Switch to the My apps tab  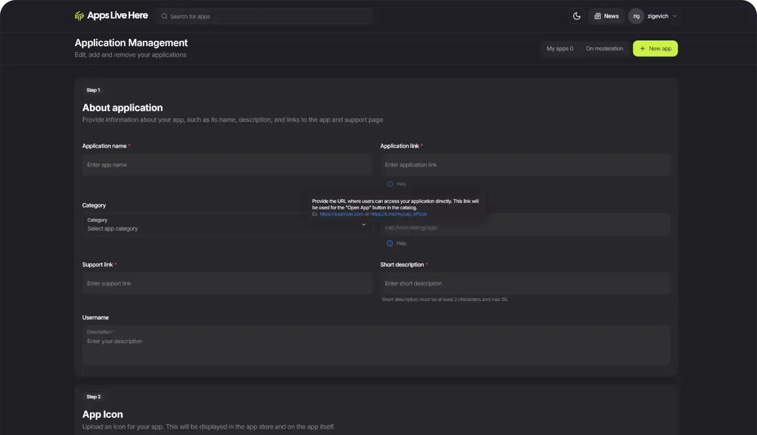(560, 49)
